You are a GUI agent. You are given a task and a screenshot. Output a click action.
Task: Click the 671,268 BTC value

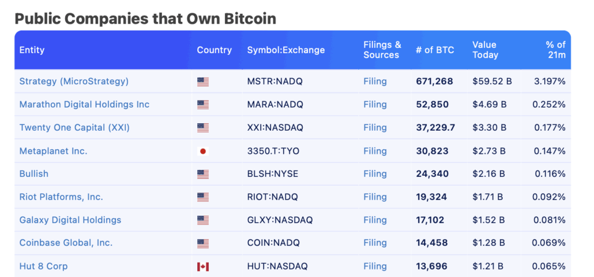(x=434, y=81)
